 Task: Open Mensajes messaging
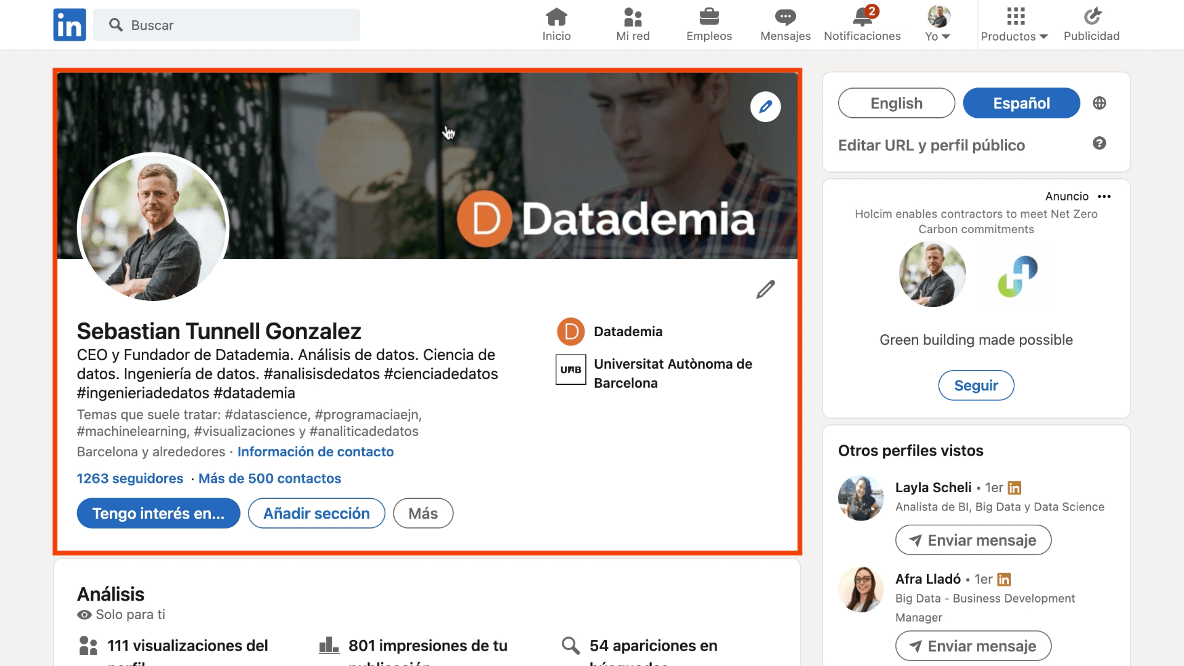[784, 23]
